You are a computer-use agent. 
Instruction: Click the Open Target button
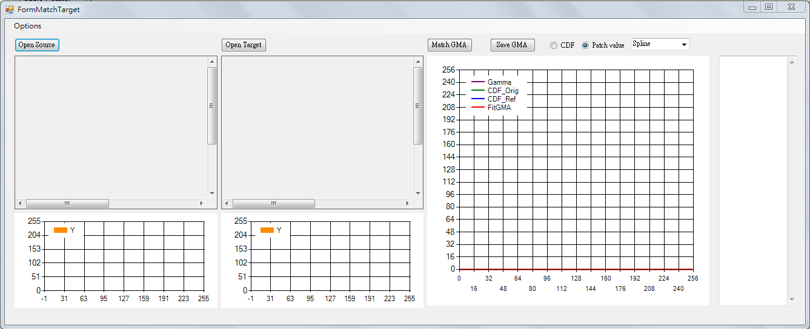pos(244,45)
